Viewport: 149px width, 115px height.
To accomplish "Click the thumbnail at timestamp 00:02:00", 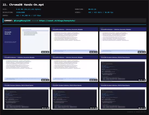I will tap(74, 97).
